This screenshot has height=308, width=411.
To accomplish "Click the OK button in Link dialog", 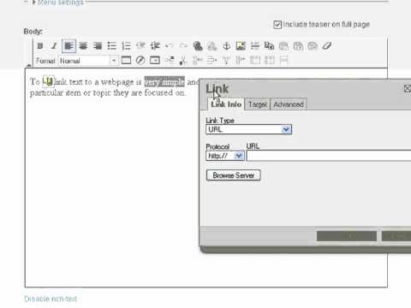I will coord(347,236).
